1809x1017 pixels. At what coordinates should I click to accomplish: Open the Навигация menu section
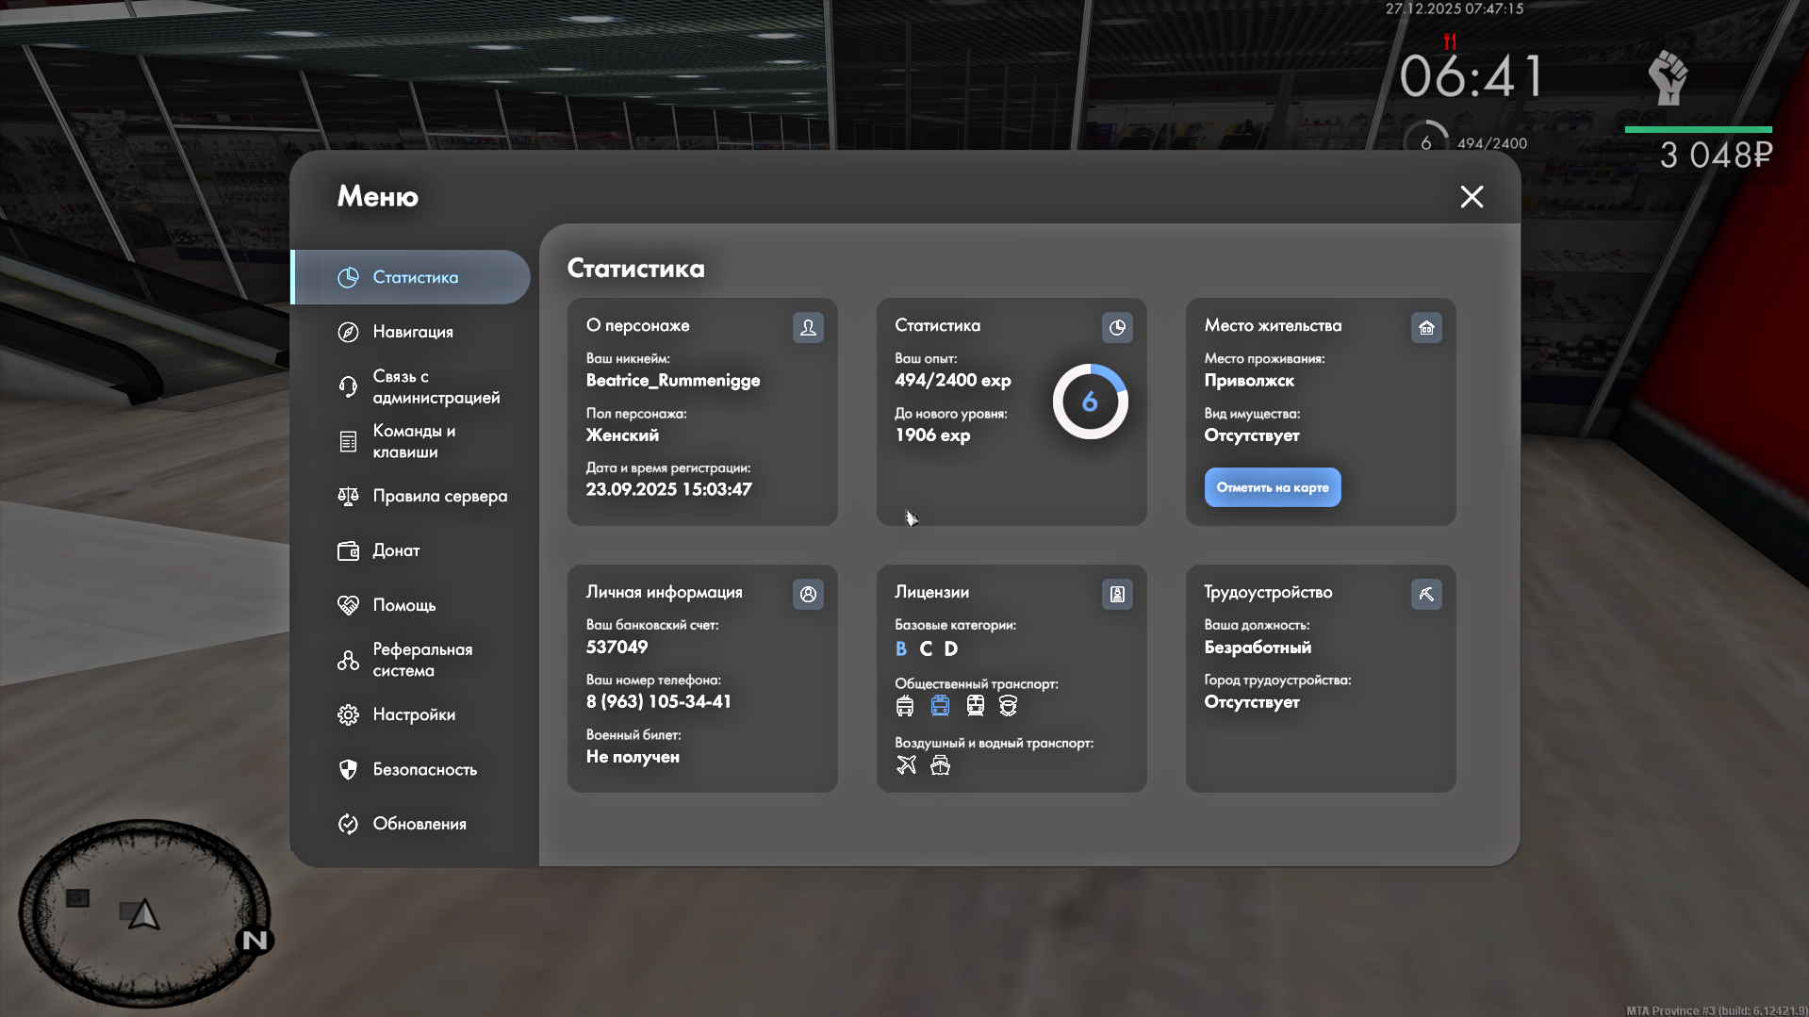click(x=412, y=332)
